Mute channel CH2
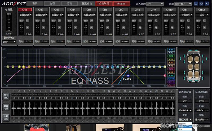Viewport: 212px width, 131px height. 43,28
